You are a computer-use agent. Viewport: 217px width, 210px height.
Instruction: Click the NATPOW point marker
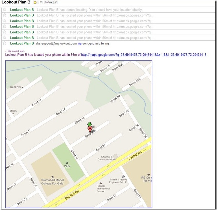(x=23, y=87)
